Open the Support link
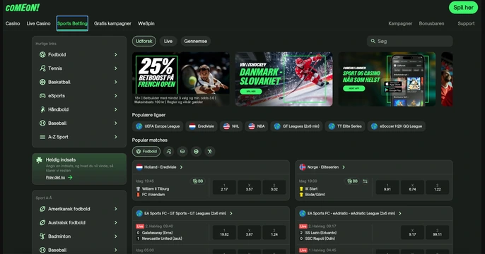Image resolution: width=485 pixels, height=254 pixels. [466, 23]
